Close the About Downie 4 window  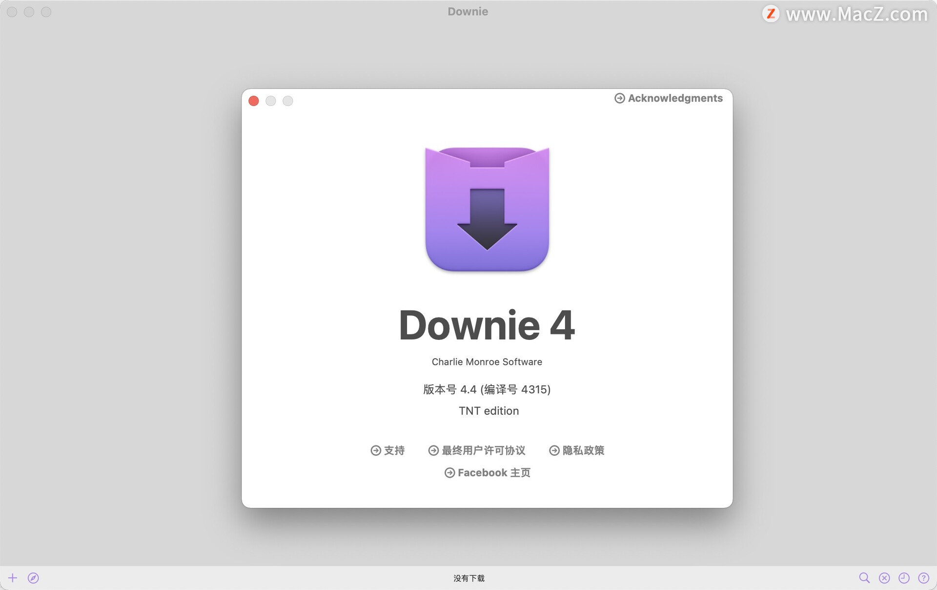point(254,101)
